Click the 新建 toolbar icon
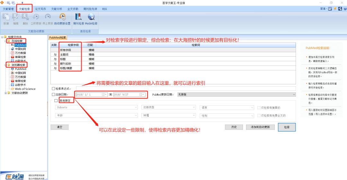 pyautogui.click(x=6, y=17)
